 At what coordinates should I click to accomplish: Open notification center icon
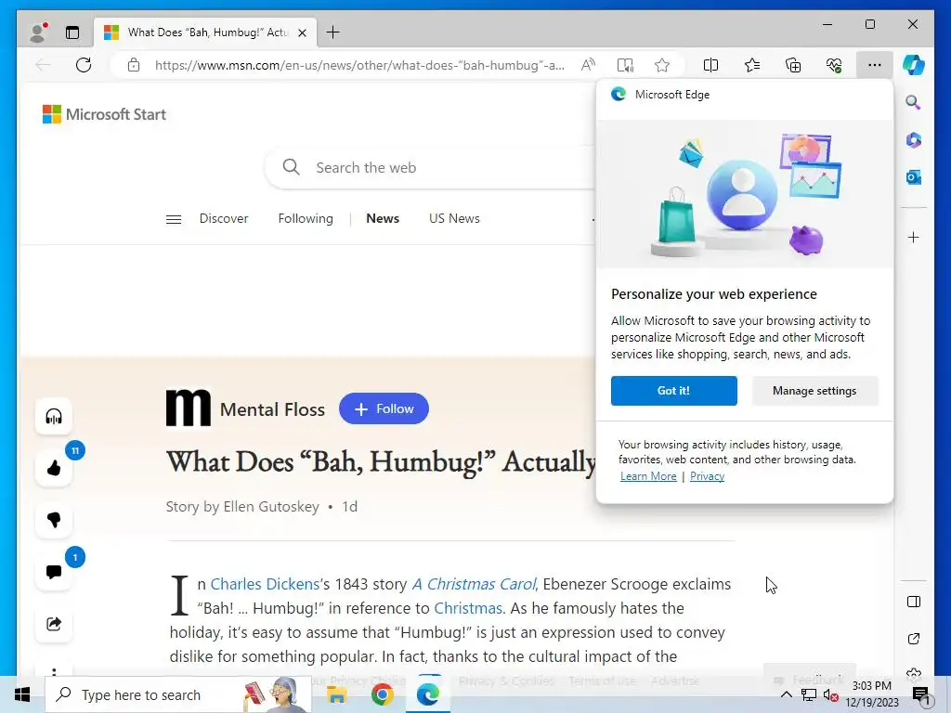tap(920, 694)
